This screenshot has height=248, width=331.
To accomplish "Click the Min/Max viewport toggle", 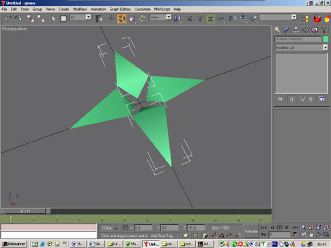I will tap(326, 234).
